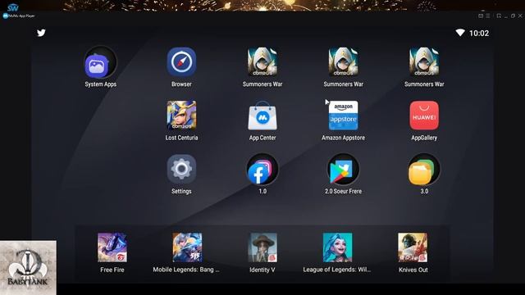Open the 3.0 files folder
Image resolution: width=525 pixels, height=295 pixels.
coord(424,170)
